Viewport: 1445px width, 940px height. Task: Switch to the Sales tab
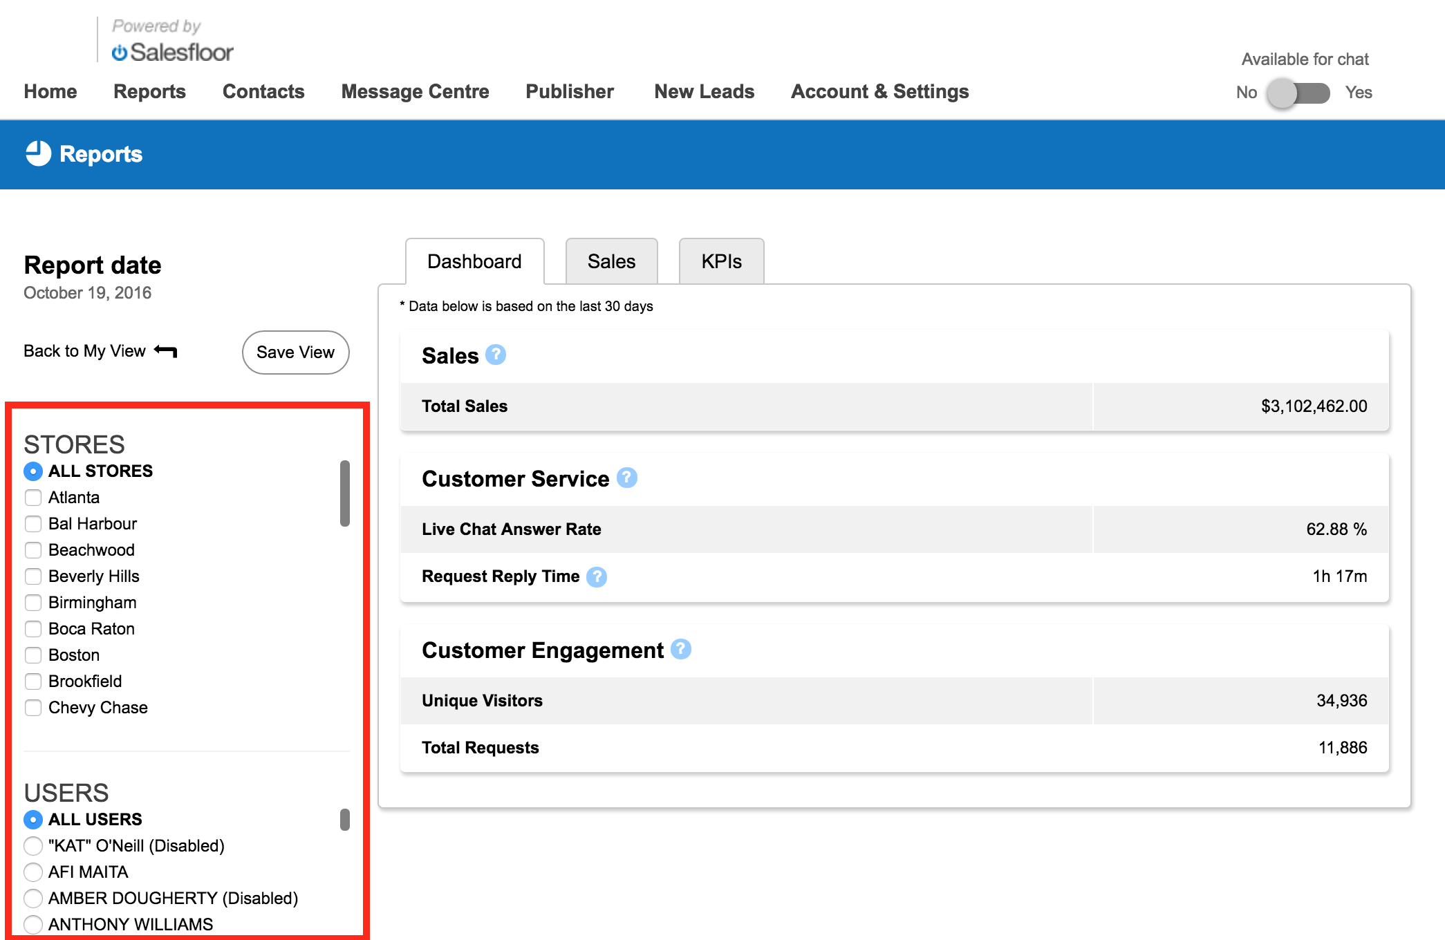click(x=611, y=261)
